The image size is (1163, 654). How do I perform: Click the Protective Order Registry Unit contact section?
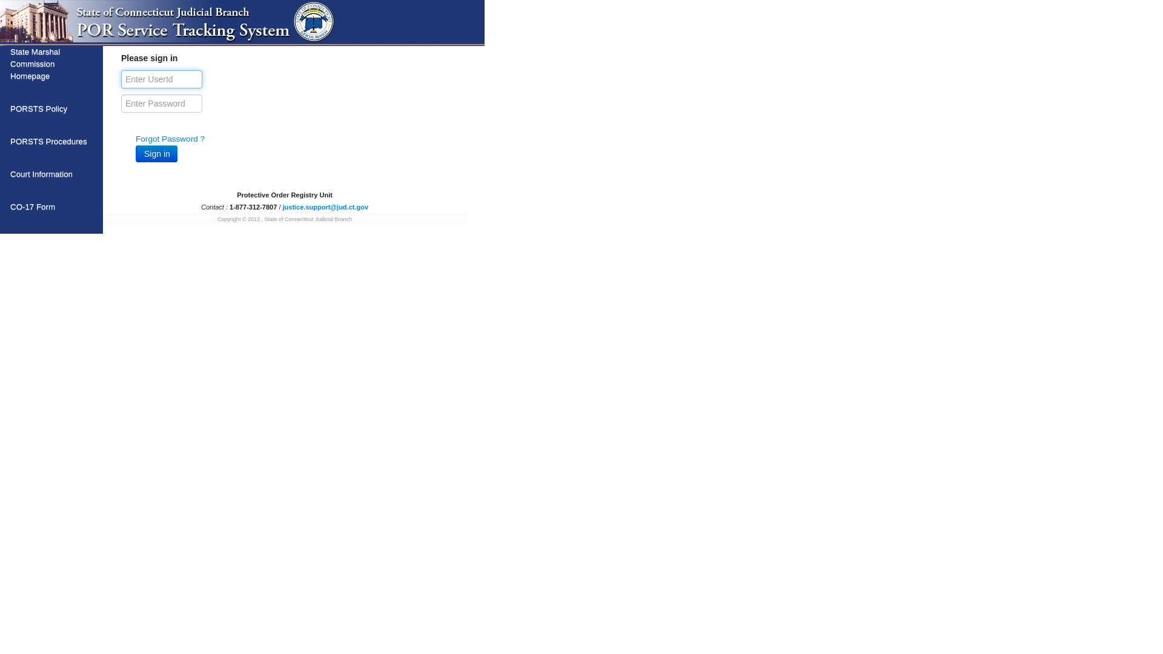coord(284,201)
